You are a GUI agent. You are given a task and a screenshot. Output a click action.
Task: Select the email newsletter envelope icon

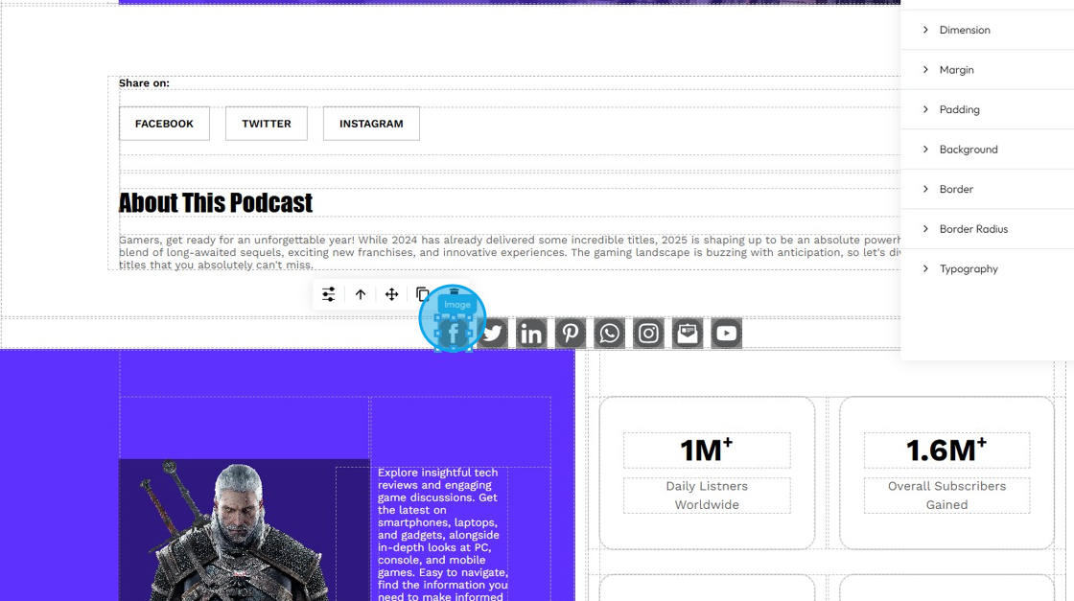(x=688, y=334)
